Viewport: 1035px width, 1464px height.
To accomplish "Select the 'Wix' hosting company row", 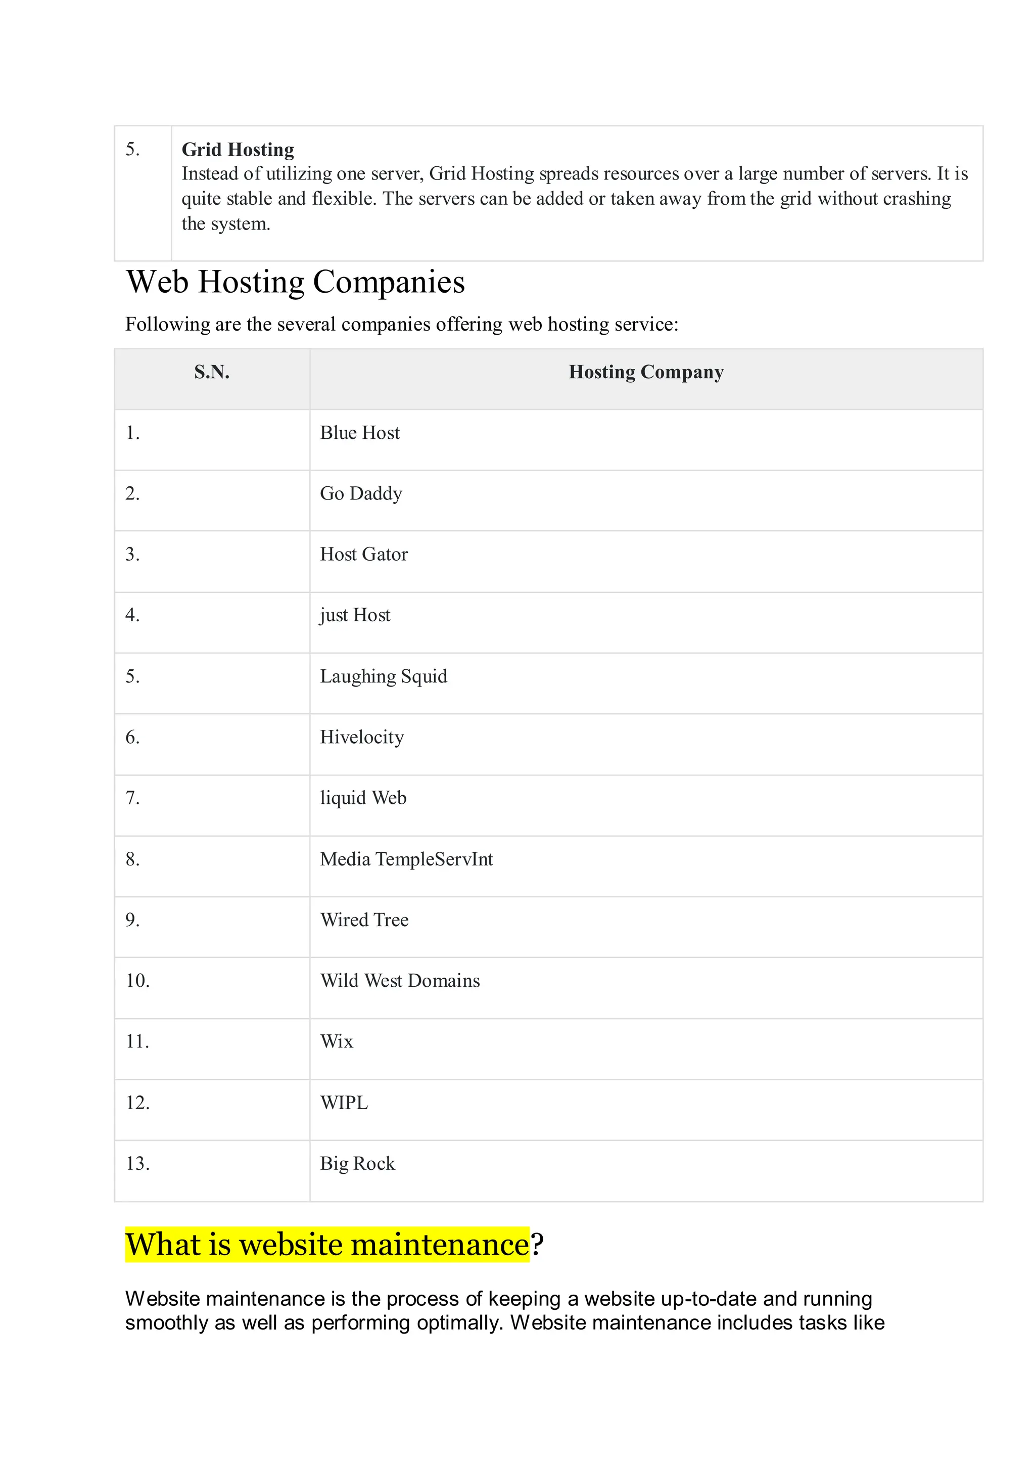I will point(337,1041).
